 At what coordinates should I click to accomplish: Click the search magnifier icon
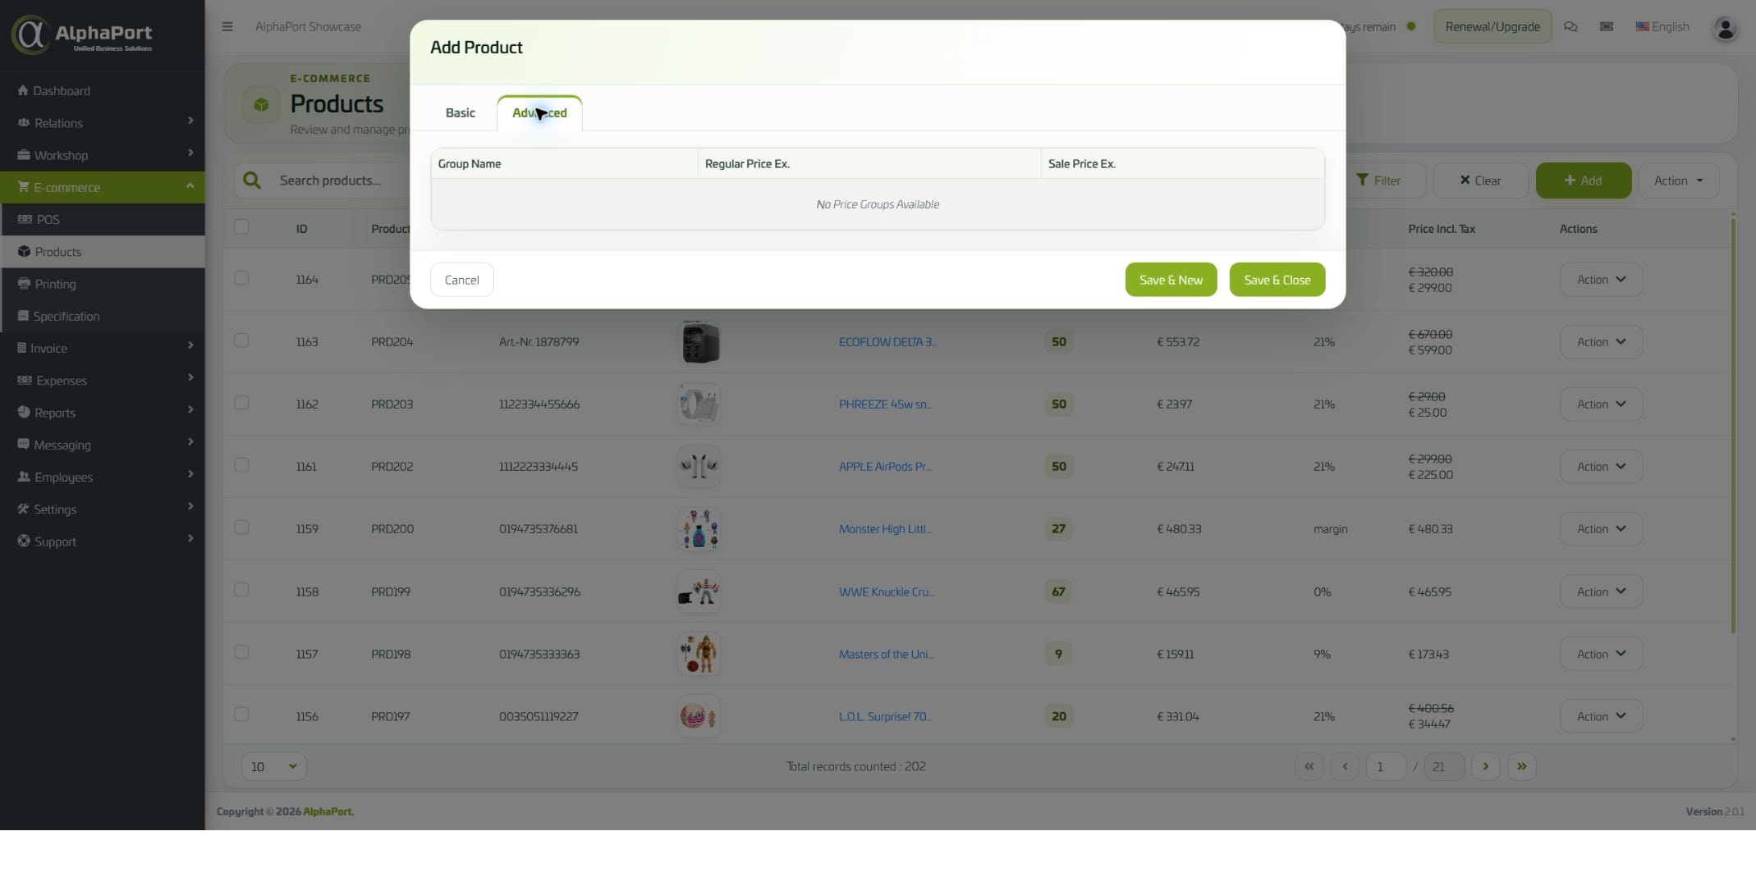(252, 180)
